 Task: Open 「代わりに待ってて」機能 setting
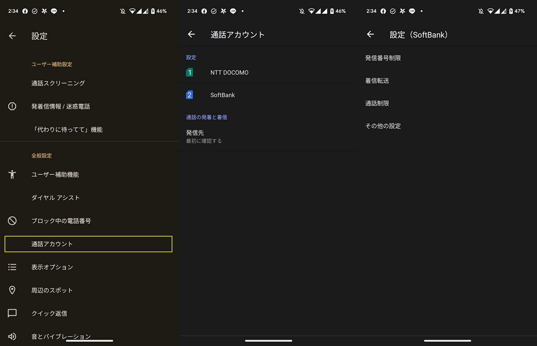coord(89,129)
